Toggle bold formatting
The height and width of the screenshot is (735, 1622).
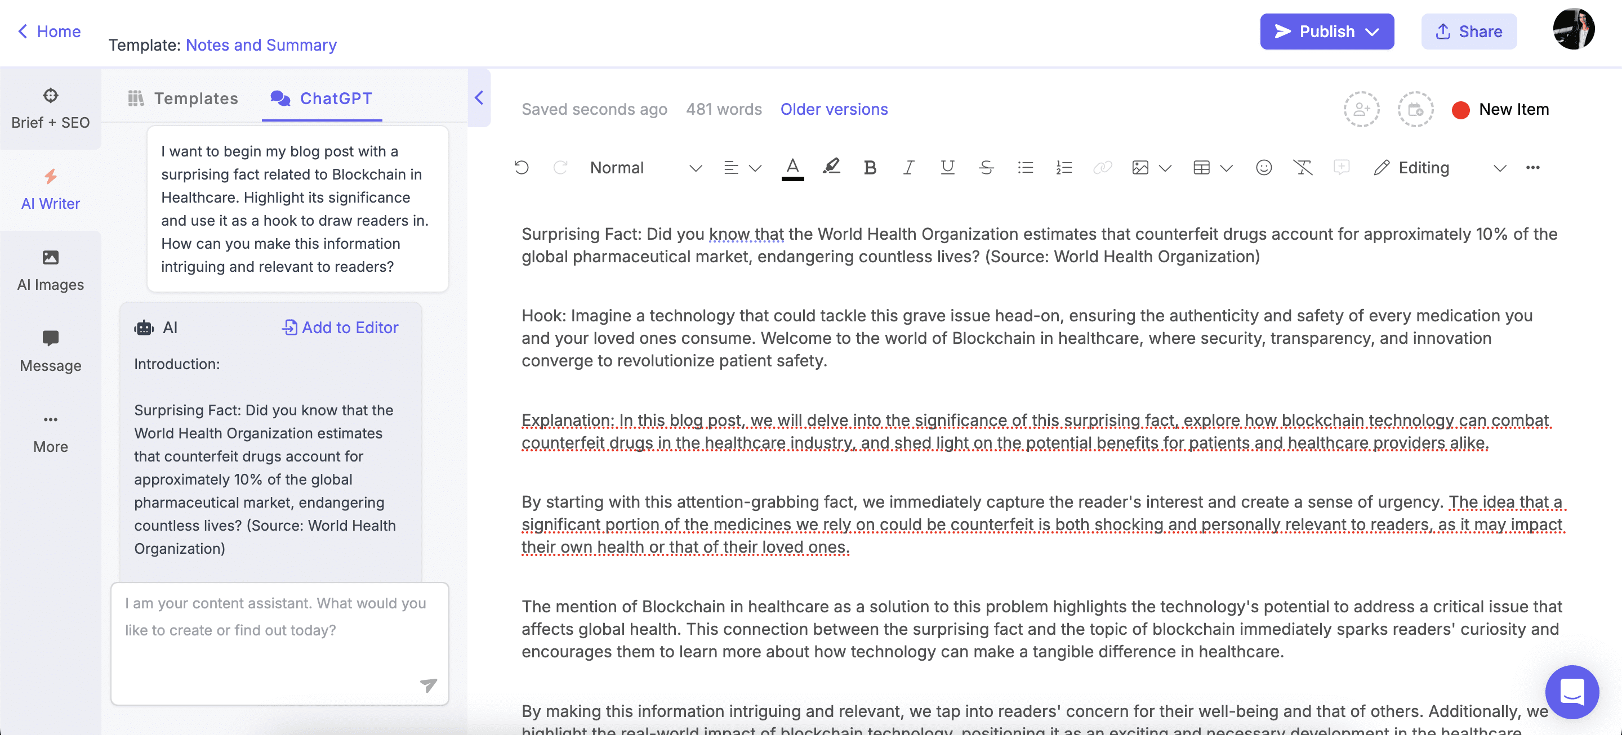[x=870, y=167]
